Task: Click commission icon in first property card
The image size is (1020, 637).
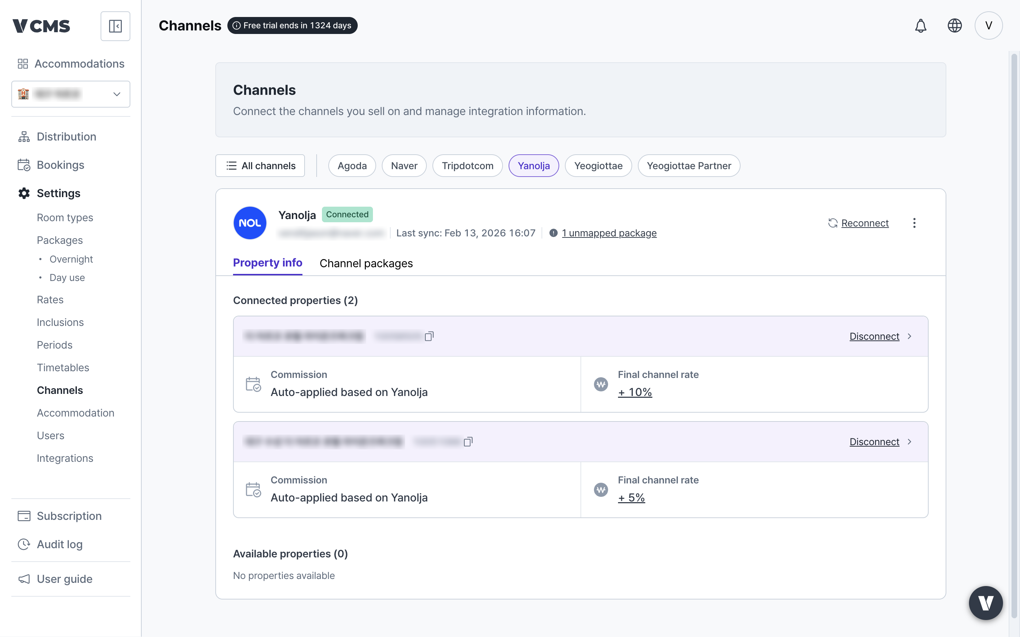Action: tap(253, 384)
